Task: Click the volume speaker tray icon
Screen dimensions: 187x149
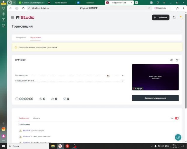Action: (x=162, y=146)
